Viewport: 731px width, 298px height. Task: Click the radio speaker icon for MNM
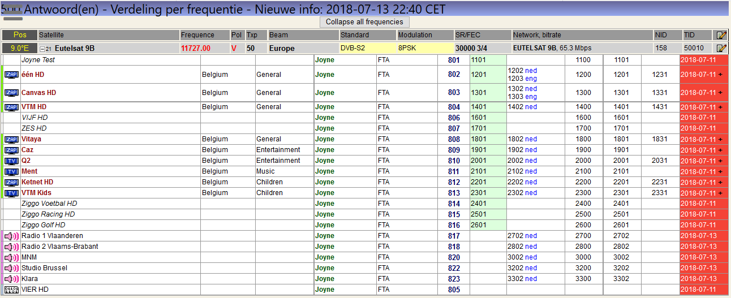pos(11,257)
